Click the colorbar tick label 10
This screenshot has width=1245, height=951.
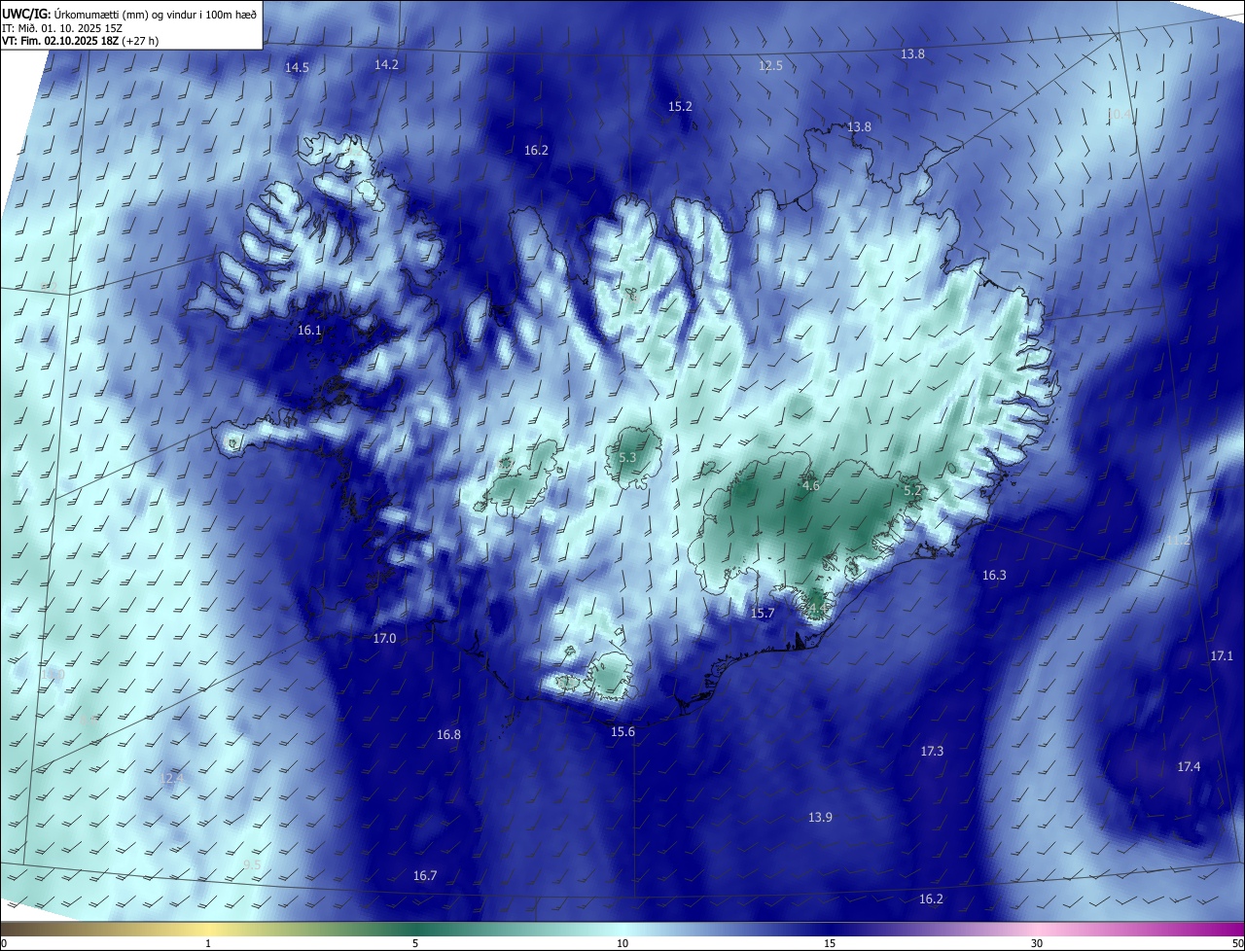pyautogui.click(x=622, y=943)
